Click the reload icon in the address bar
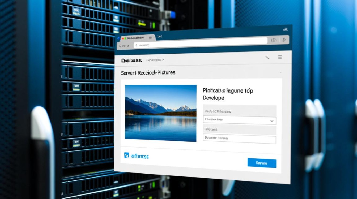This screenshot has height=199, width=357. pos(136,45)
